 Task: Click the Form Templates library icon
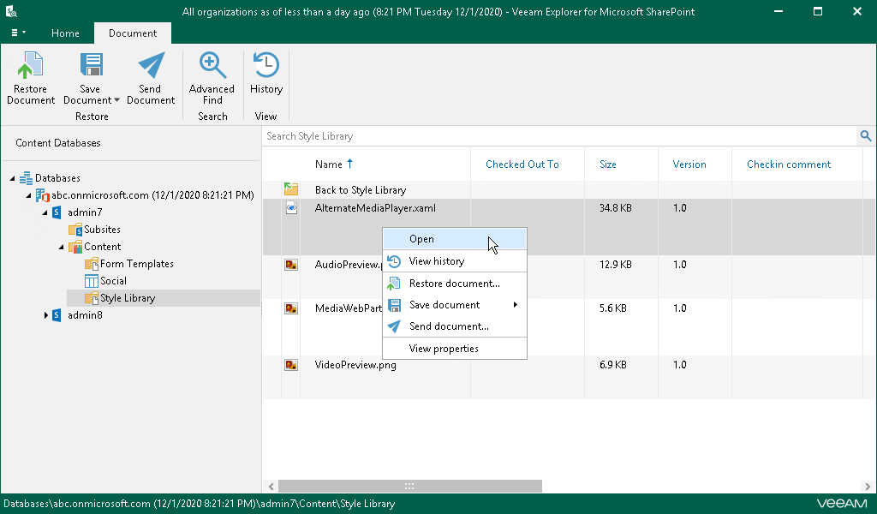point(92,264)
